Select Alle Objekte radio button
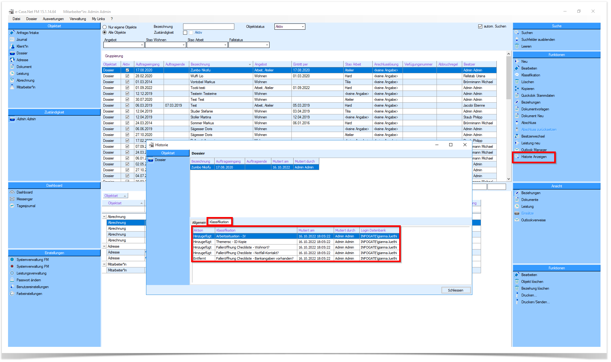The image size is (611, 362). [105, 32]
